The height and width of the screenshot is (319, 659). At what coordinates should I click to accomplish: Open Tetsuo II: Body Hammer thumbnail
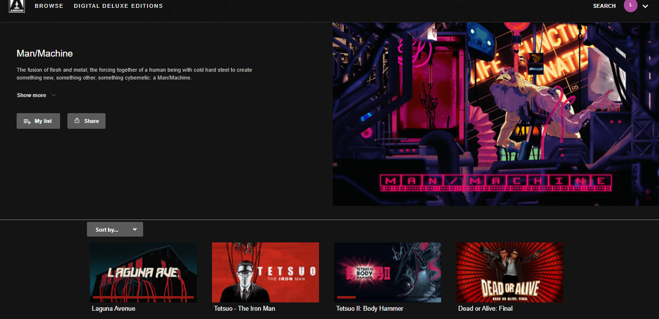pyautogui.click(x=387, y=272)
